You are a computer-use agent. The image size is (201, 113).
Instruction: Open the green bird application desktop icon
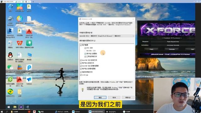29,43
